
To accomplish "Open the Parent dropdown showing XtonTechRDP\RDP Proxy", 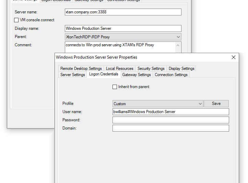I will 123,37.
